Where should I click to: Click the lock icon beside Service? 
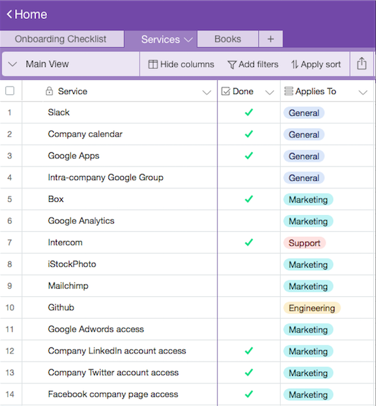coord(49,91)
